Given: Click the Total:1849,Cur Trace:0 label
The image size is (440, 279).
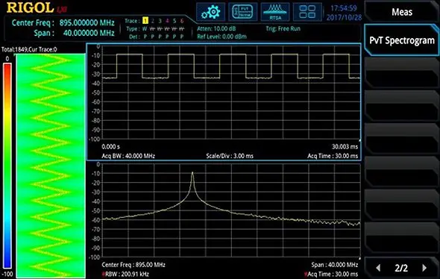Looking at the screenshot, I should [29, 50].
